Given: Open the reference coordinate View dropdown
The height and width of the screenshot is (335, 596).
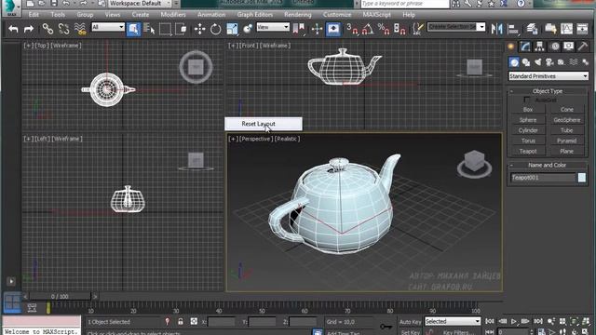Looking at the screenshot, I should click(x=273, y=27).
